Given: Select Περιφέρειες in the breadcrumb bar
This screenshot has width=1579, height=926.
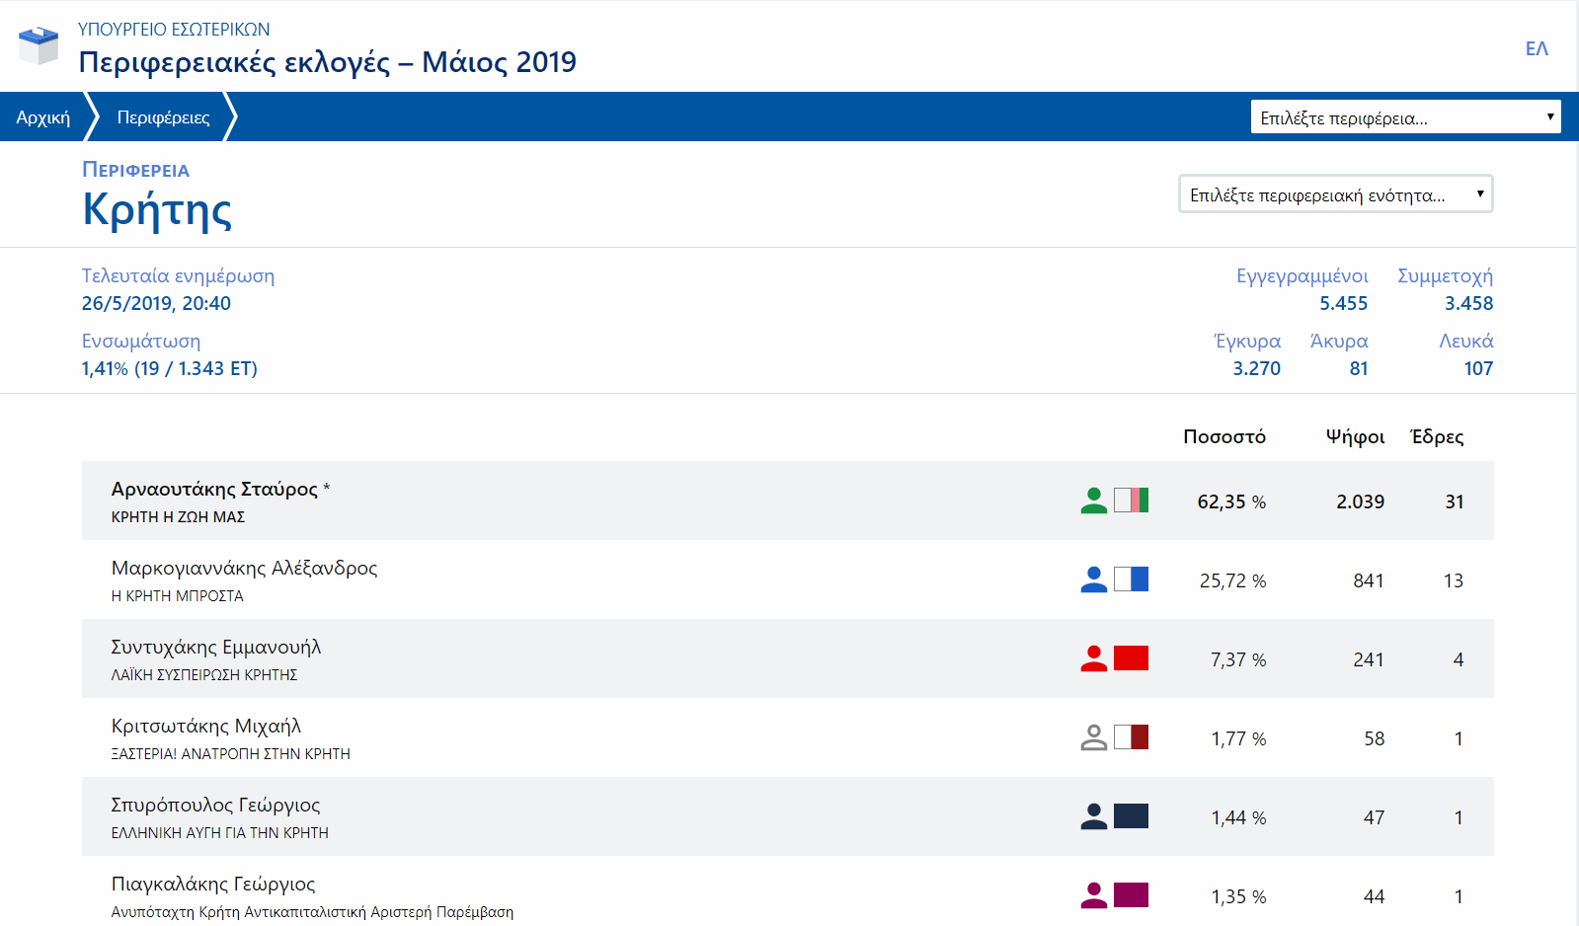Looking at the screenshot, I should (163, 117).
